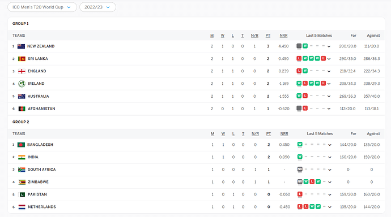The image size is (391, 217).
Task: Expand Sri Lanka's last 5 matches chevron
Action: tap(329, 59)
